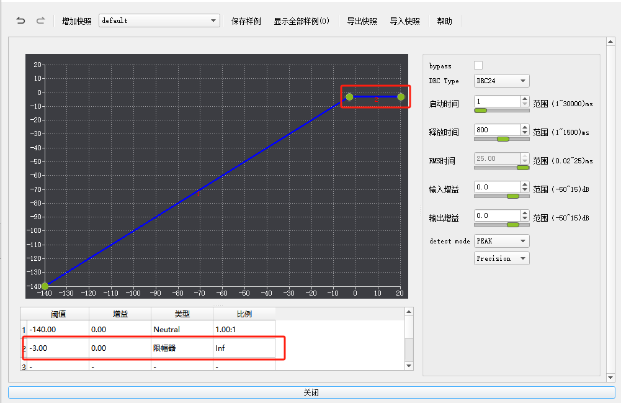Decrease 输入增益 with down stepper arrow
This screenshot has height=403, width=621.
[525, 190]
